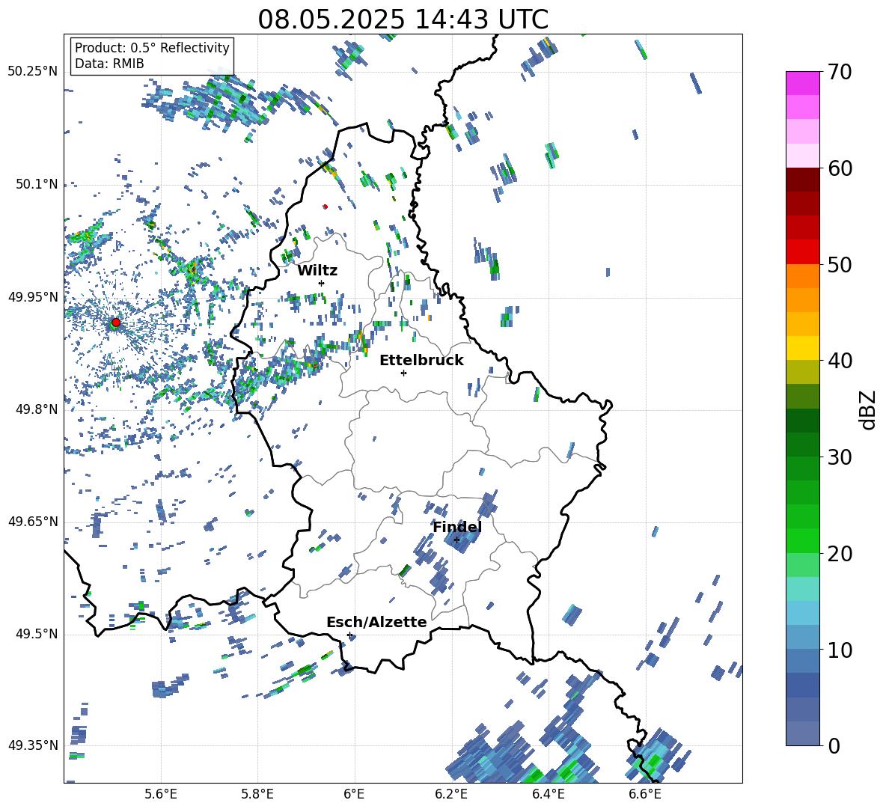The image size is (886, 809).
Task: Click the bright green swatch near 20
Action: pos(803,541)
